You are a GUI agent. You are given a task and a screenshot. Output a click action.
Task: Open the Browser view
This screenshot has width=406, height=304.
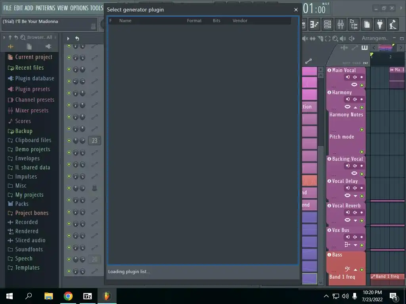coord(353,24)
